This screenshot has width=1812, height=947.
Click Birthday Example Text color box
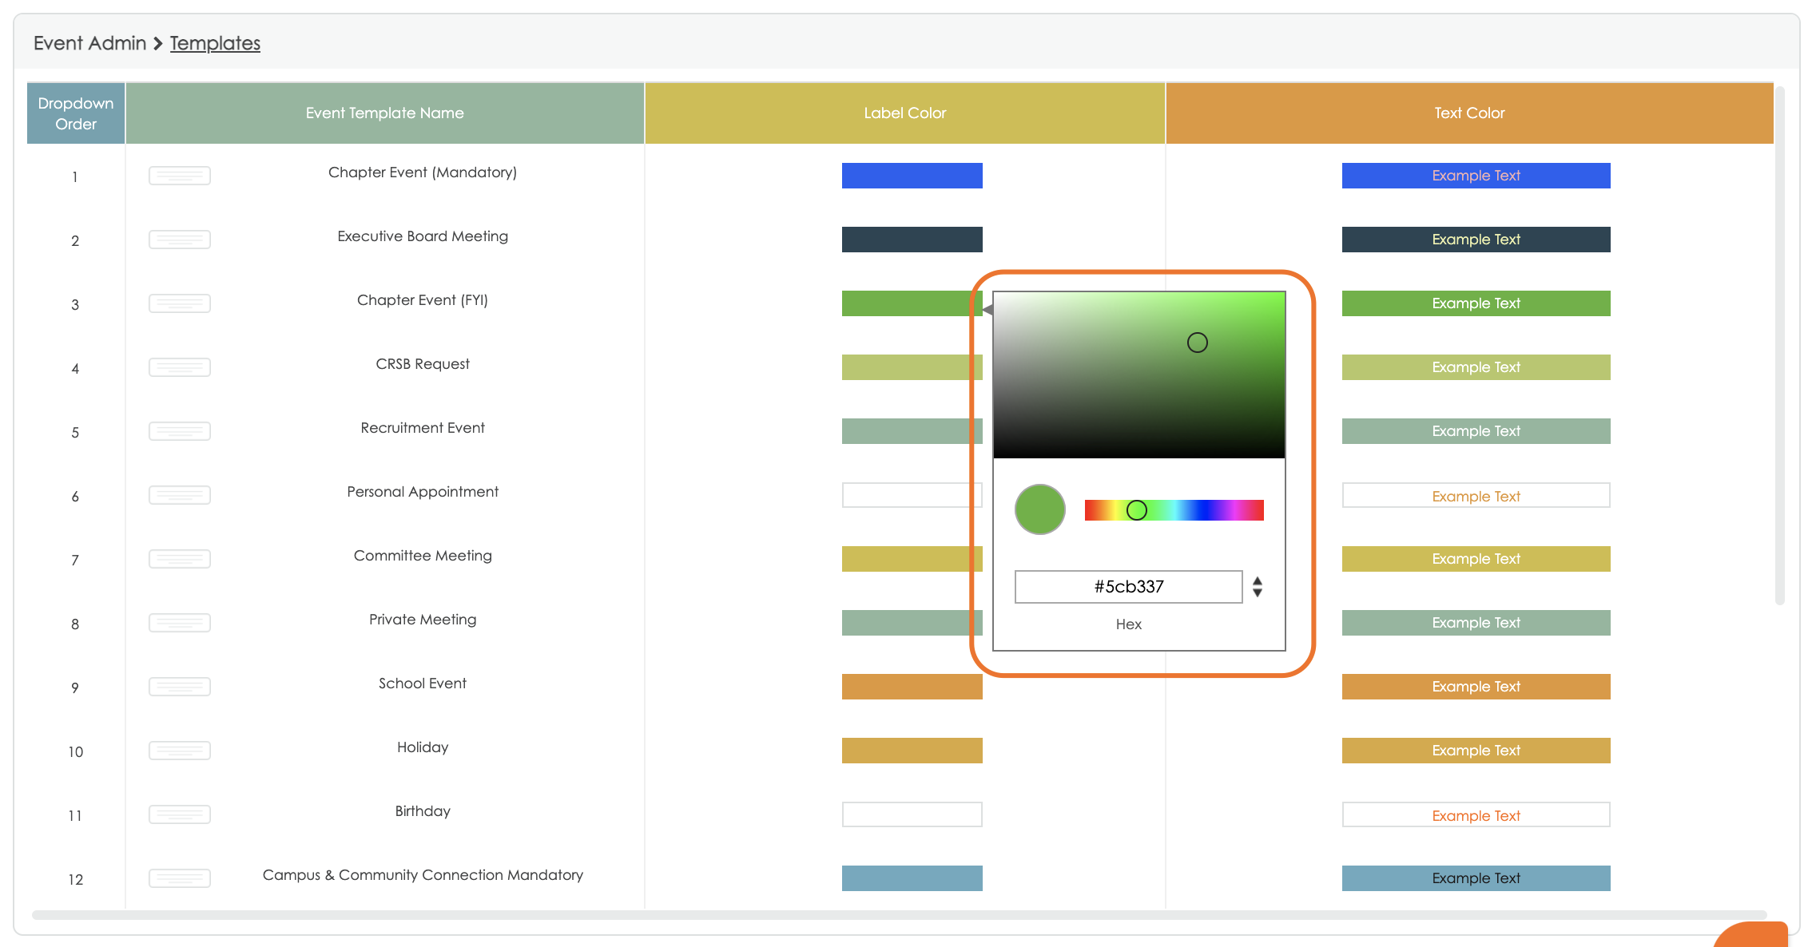[1475, 814]
